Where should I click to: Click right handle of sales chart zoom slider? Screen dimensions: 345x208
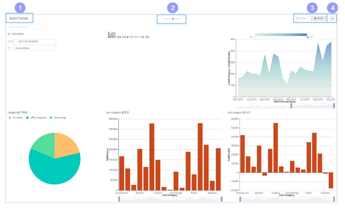click(x=222, y=199)
